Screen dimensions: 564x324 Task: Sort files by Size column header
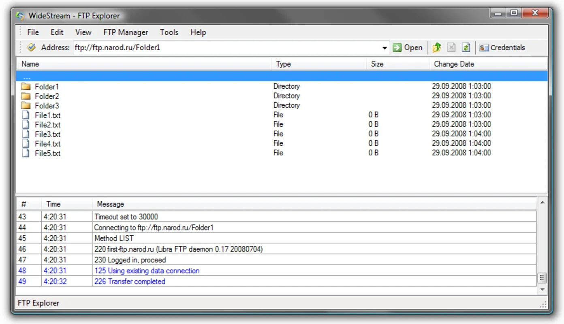(x=398, y=64)
